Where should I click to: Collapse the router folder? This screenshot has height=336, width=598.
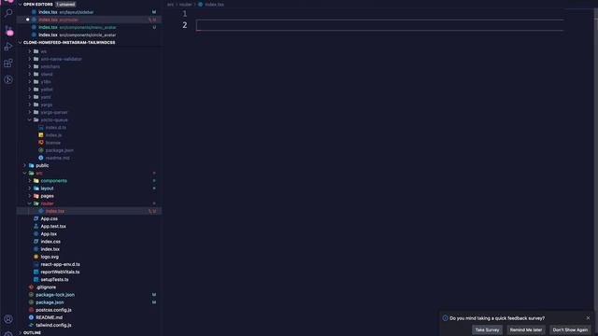30,203
